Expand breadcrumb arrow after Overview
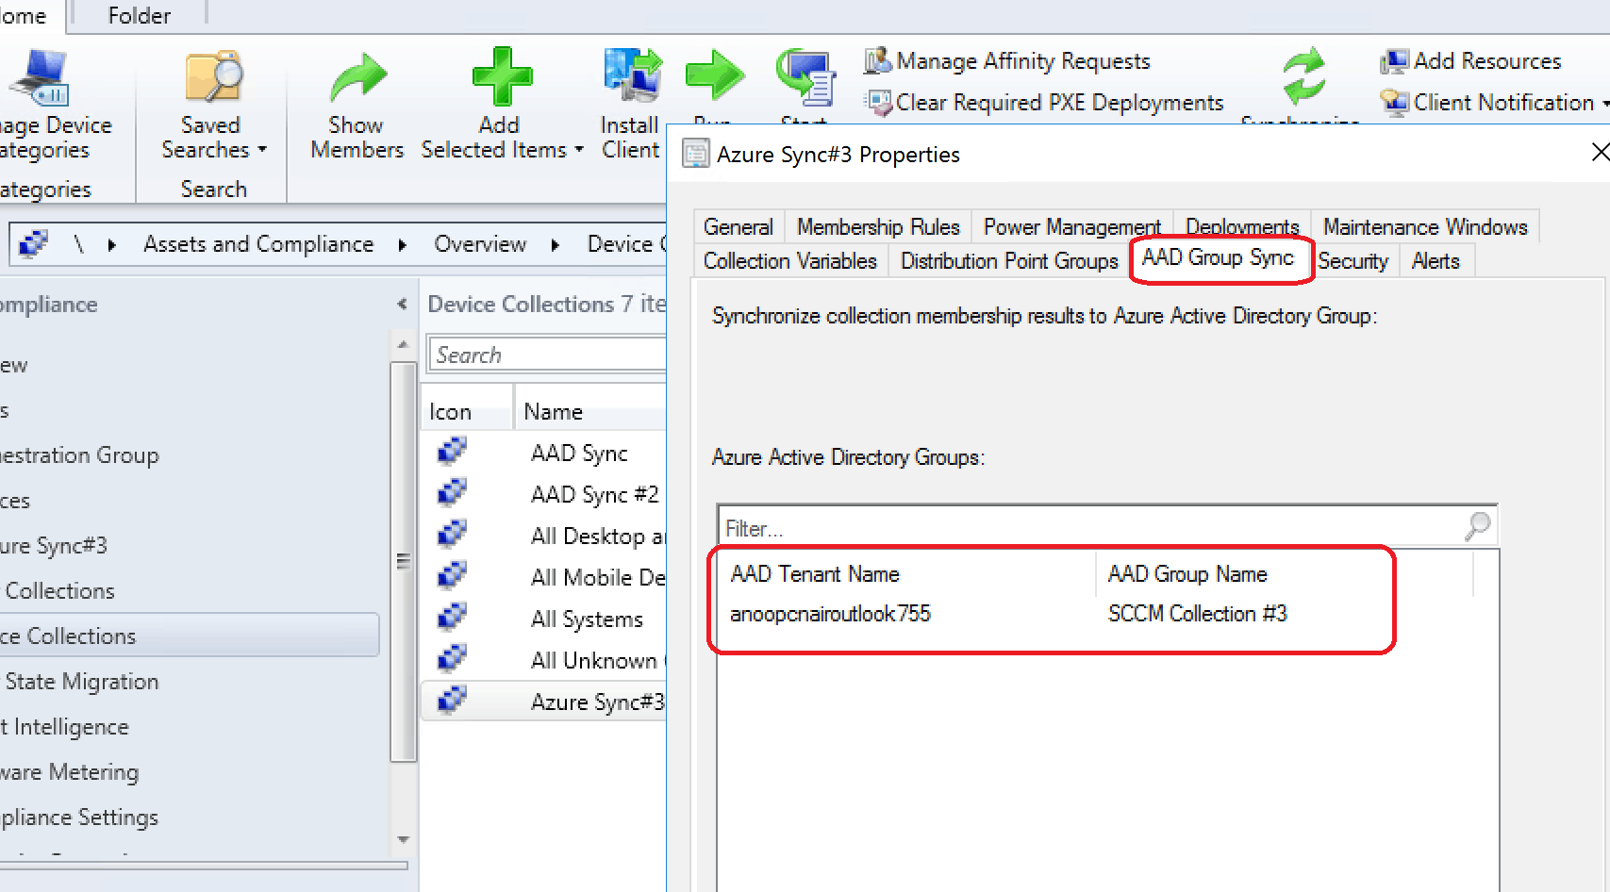 click(x=556, y=245)
